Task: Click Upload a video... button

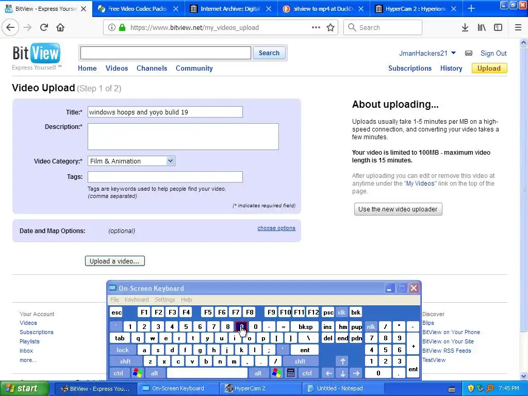Action: pos(114,261)
